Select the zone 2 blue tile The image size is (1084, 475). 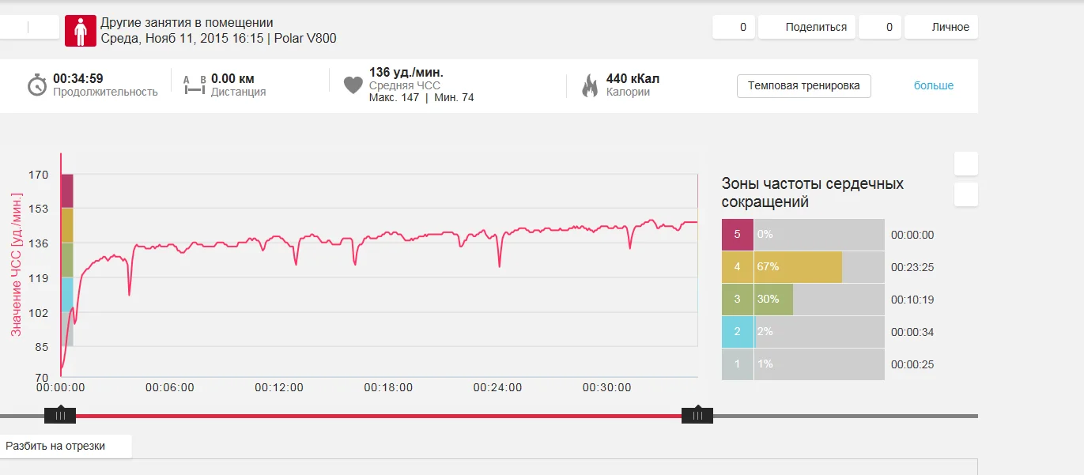coord(738,332)
